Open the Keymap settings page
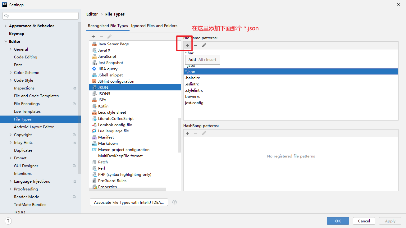The width and height of the screenshot is (406, 228). pos(16,34)
